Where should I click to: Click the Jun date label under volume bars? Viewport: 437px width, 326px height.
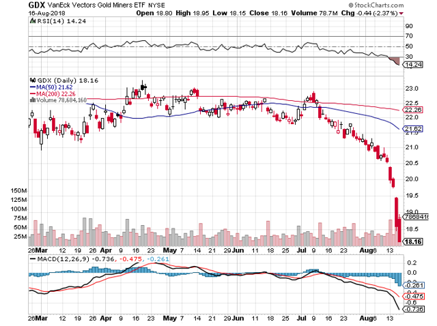(238, 250)
